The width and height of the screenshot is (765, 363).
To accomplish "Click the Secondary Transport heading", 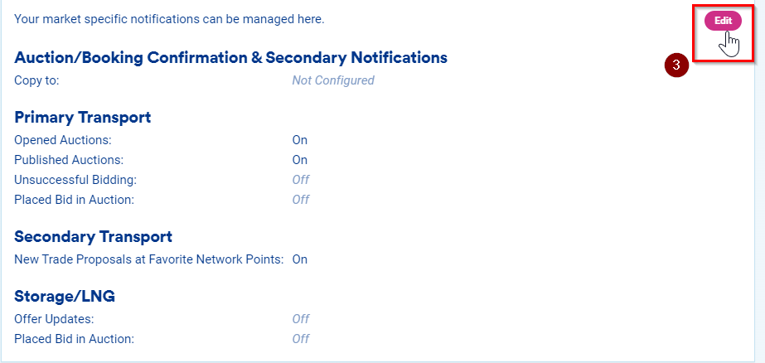I will point(93,237).
